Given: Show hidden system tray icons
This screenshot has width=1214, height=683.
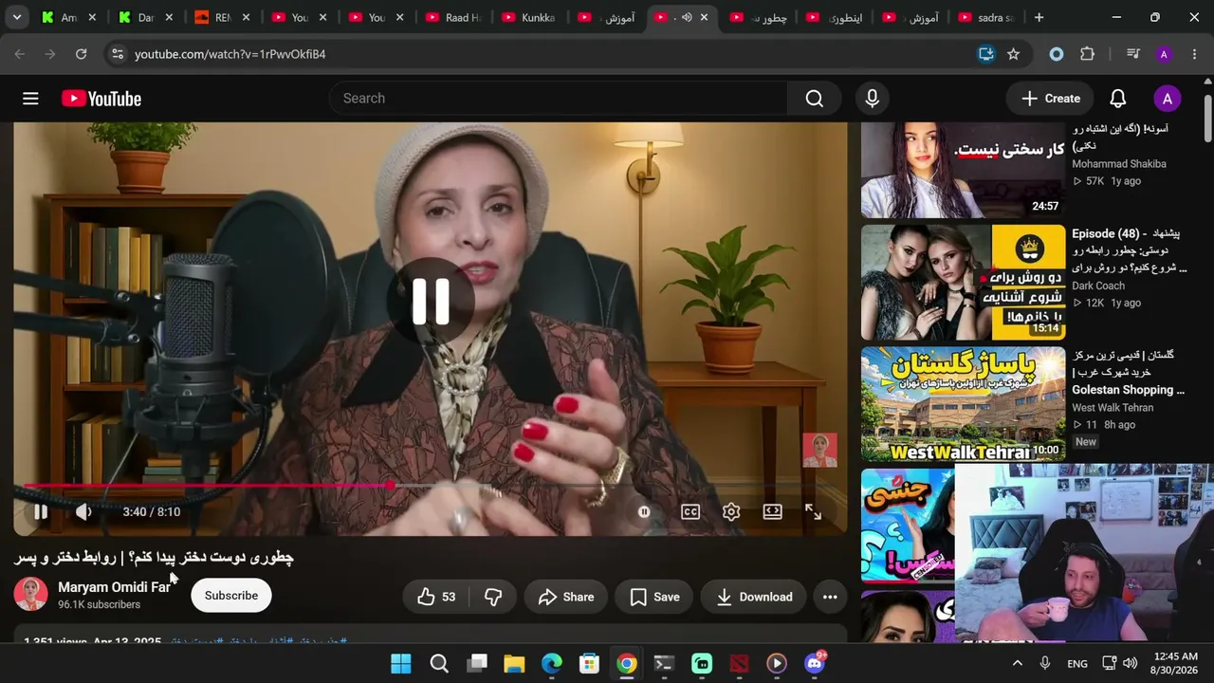Looking at the screenshot, I should (1018, 663).
